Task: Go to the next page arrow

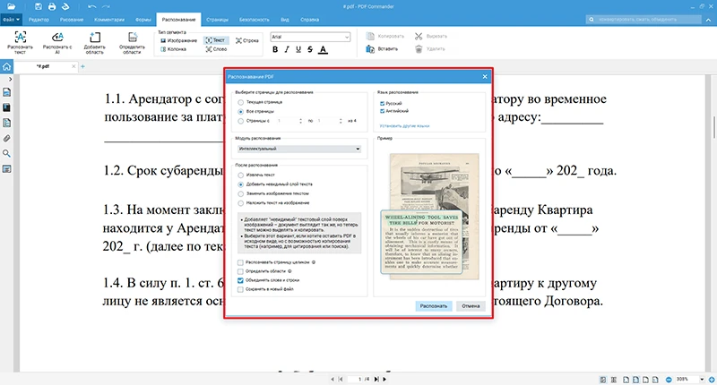Action: (384, 379)
